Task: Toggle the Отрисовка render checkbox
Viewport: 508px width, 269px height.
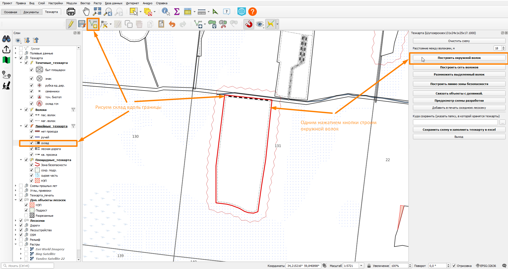Action: coord(454,266)
